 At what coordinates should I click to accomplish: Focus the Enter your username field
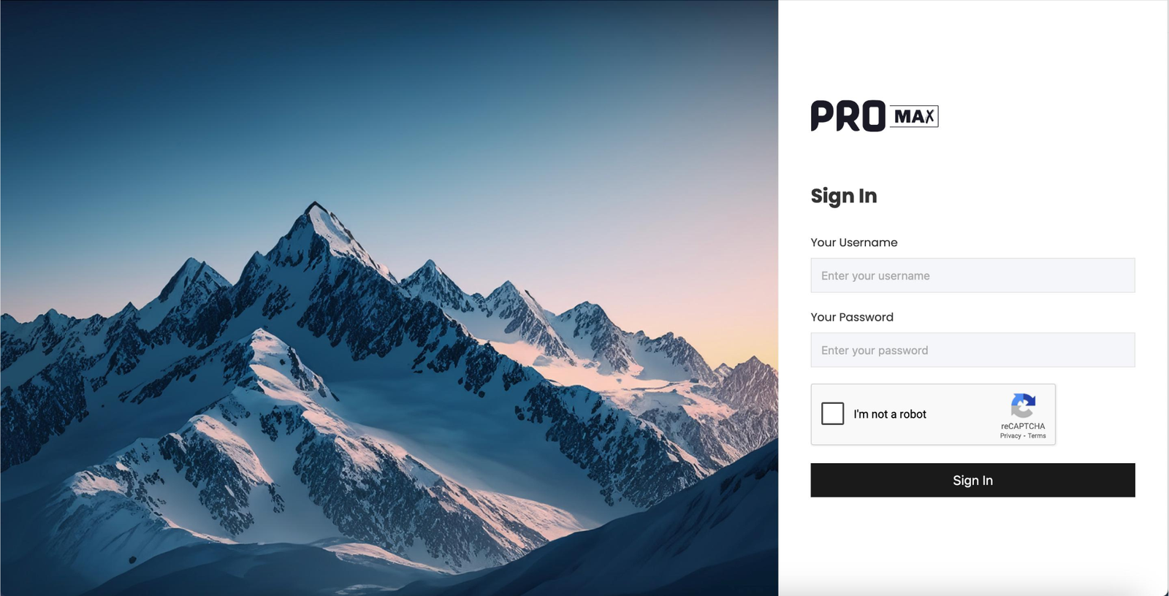pyautogui.click(x=972, y=275)
